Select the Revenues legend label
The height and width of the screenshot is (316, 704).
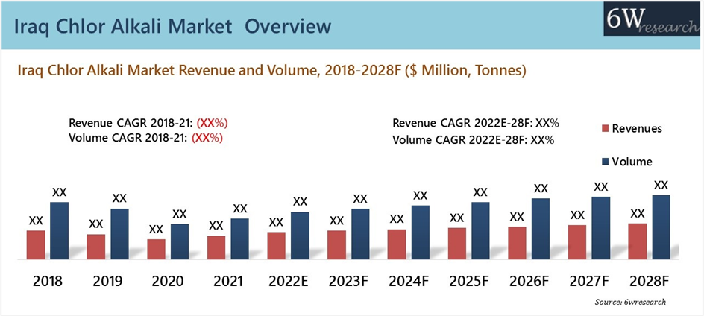[x=636, y=129]
